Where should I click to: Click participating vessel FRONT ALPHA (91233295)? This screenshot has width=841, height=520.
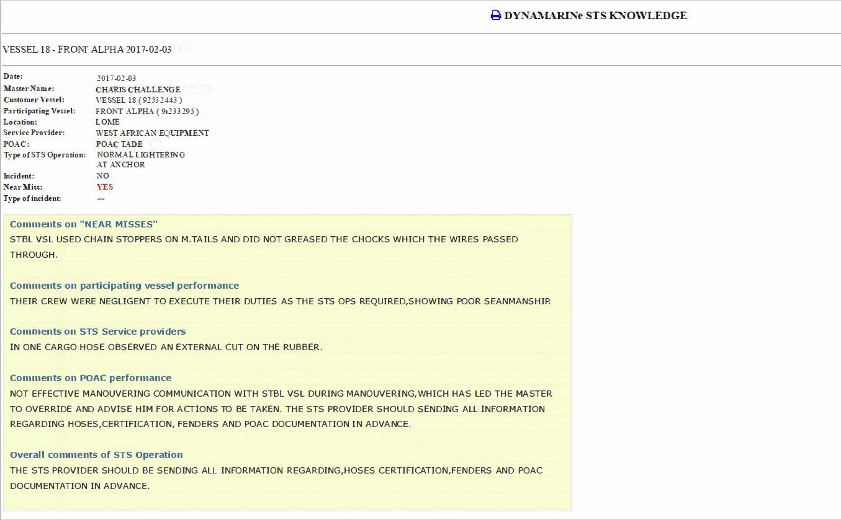coord(147,112)
